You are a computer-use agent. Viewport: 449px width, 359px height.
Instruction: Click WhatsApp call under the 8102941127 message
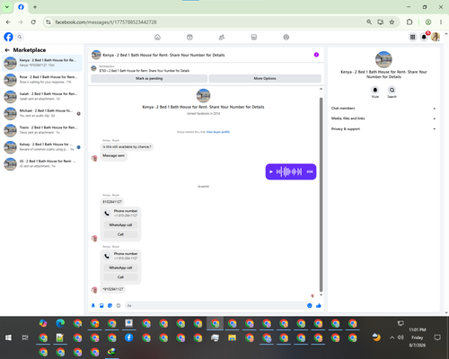[120, 225]
